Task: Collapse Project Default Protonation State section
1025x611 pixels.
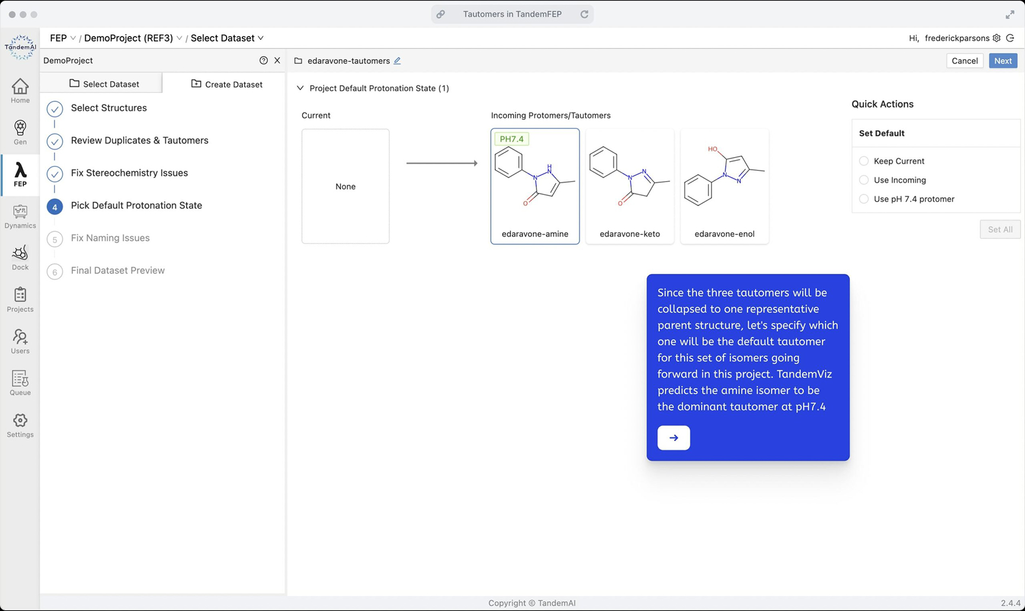Action: 300,88
